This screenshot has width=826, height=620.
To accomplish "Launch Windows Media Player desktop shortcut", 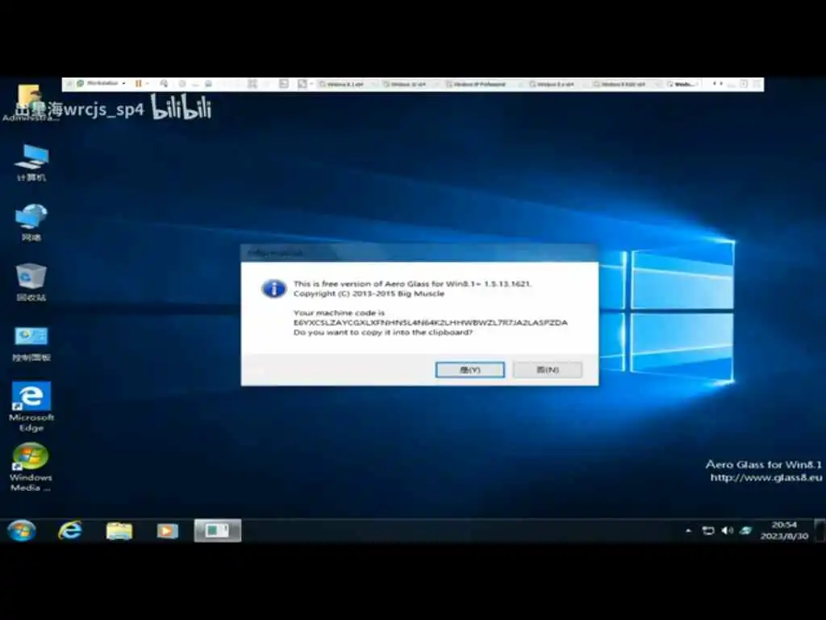I will (31, 467).
